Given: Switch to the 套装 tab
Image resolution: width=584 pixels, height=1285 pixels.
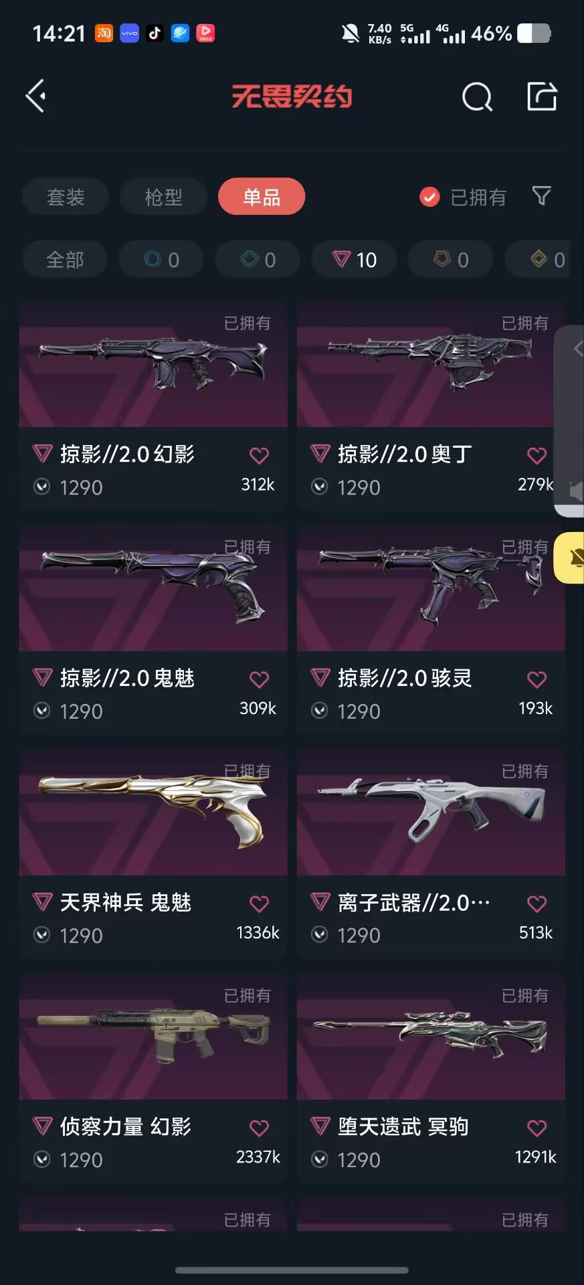Looking at the screenshot, I should [x=66, y=197].
